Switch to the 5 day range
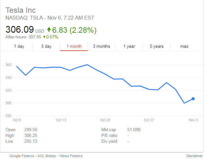 pyautogui.click(x=46, y=46)
